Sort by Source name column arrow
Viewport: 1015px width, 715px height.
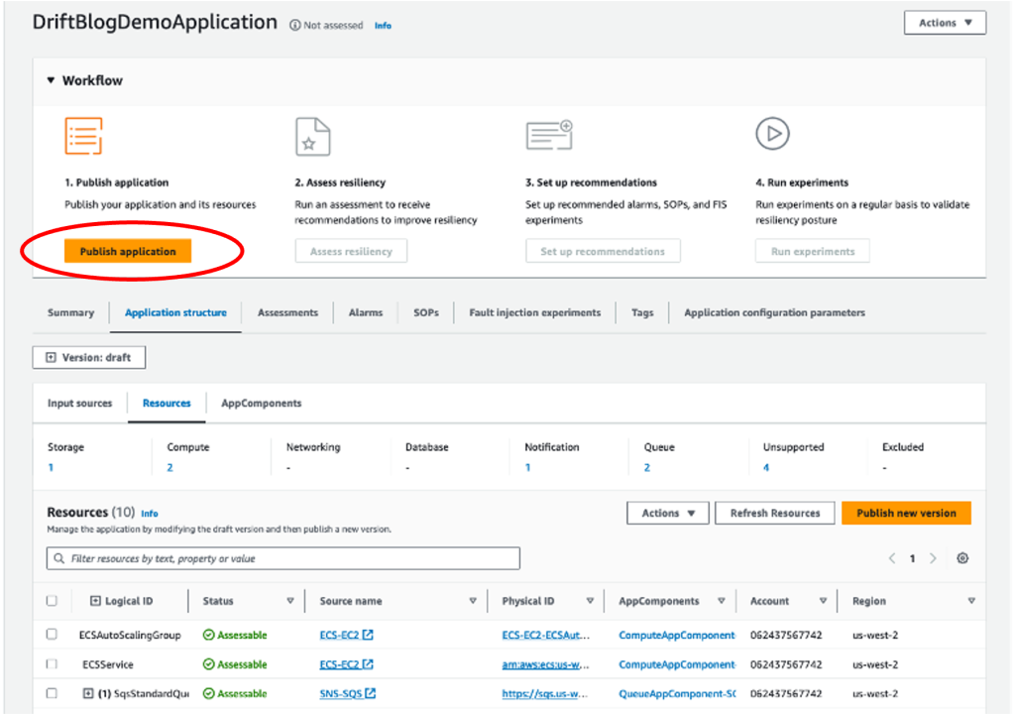click(473, 601)
